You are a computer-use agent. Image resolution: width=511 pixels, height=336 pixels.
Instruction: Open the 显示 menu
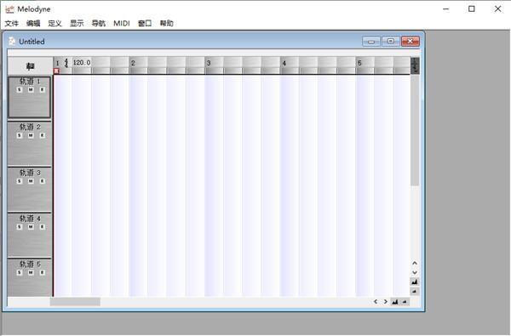[77, 23]
